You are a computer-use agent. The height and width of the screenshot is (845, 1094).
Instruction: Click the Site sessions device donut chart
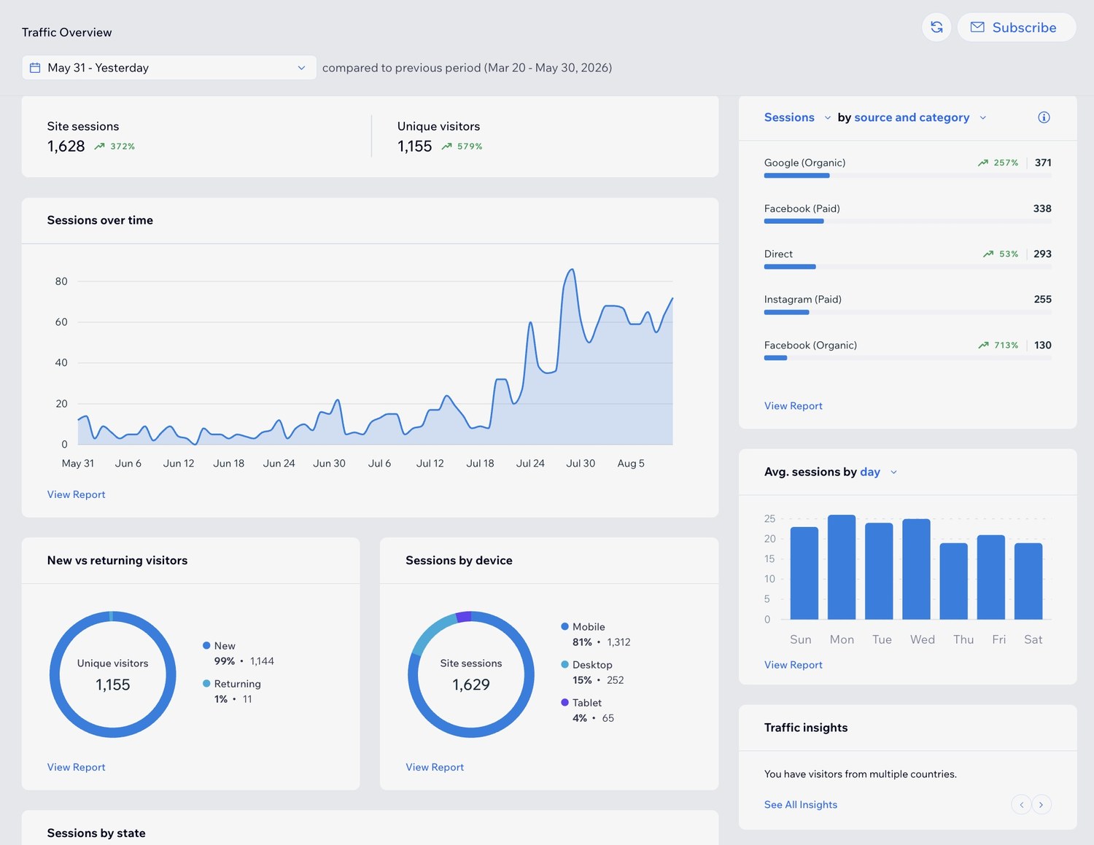pyautogui.click(x=471, y=674)
